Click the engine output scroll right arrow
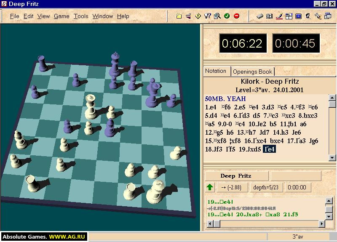The height and width of the screenshot is (242, 337). pyautogui.click(x=321, y=224)
